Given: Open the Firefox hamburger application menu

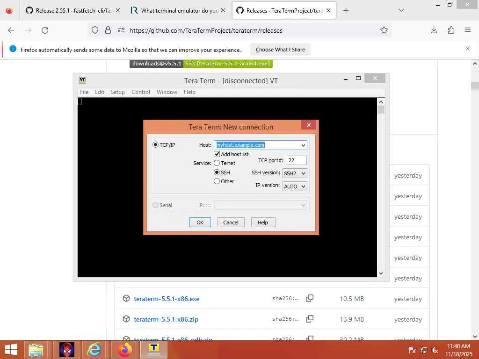Looking at the screenshot, I should (x=468, y=30).
